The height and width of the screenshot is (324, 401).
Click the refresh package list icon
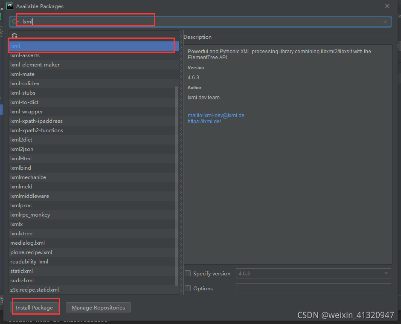15,36
